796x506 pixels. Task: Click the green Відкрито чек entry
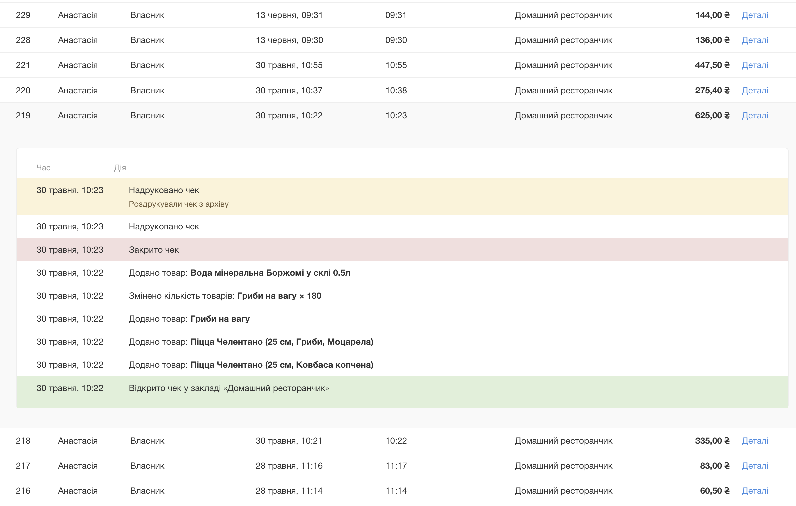[229, 388]
